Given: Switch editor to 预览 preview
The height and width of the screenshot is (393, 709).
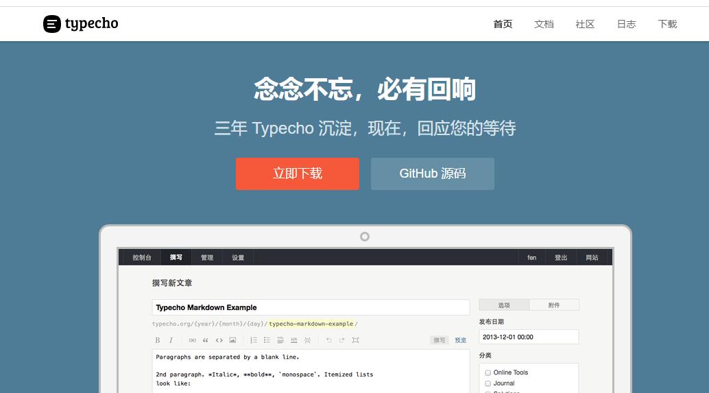Looking at the screenshot, I should pos(460,340).
